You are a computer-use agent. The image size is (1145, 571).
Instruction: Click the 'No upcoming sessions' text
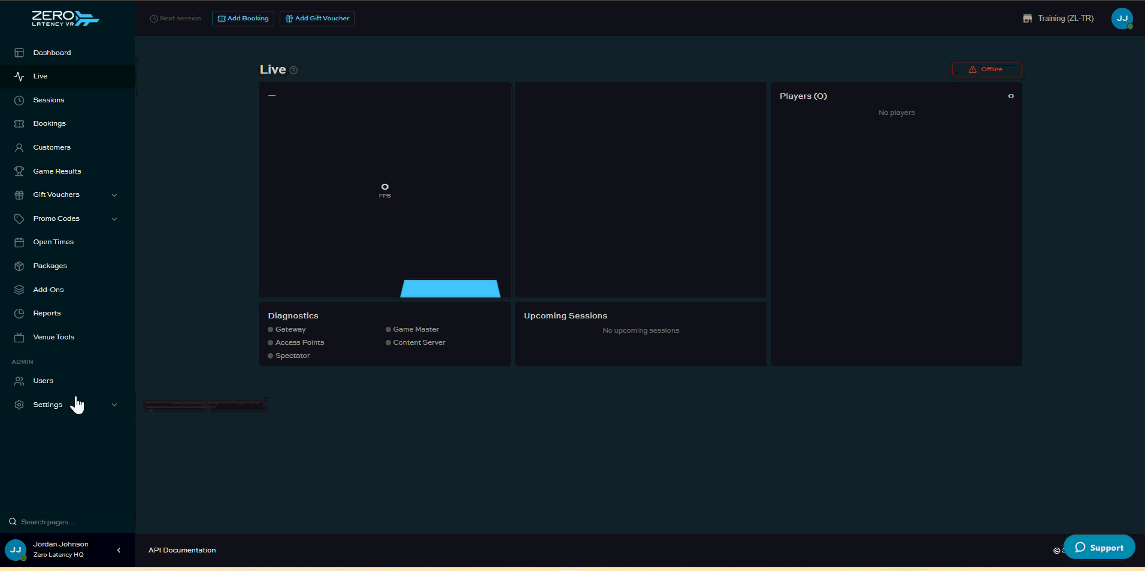tap(641, 331)
